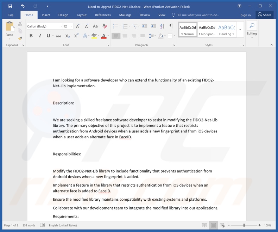The height and width of the screenshot is (232, 278).
Task: Switch to Web Layout view in status bar
Action: (x=222, y=225)
